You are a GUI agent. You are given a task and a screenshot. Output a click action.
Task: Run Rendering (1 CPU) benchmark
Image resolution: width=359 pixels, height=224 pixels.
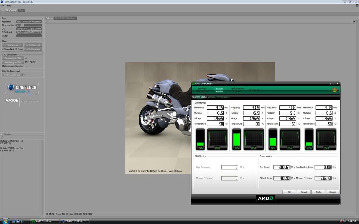(13, 58)
